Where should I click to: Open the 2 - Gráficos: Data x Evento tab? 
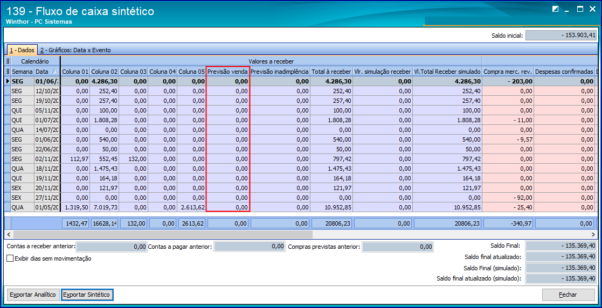pyautogui.click(x=75, y=50)
